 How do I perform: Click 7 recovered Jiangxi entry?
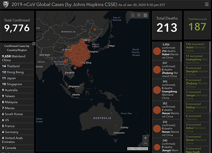pyautogui.click(x=197, y=95)
